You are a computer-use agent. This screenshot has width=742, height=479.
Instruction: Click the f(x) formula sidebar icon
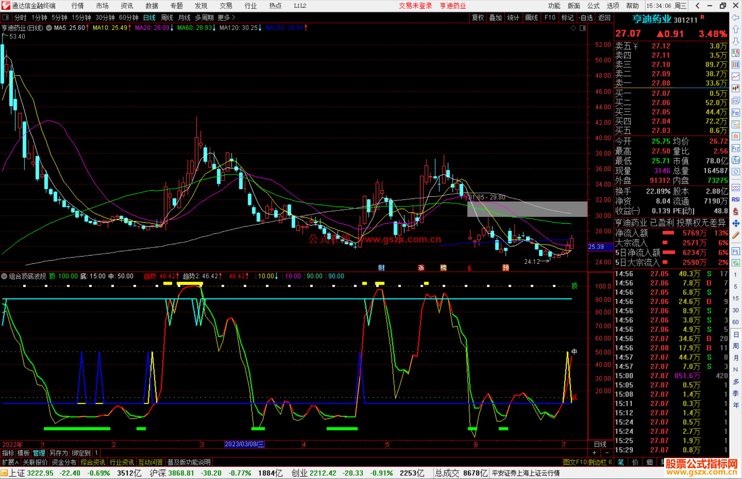pos(735,160)
